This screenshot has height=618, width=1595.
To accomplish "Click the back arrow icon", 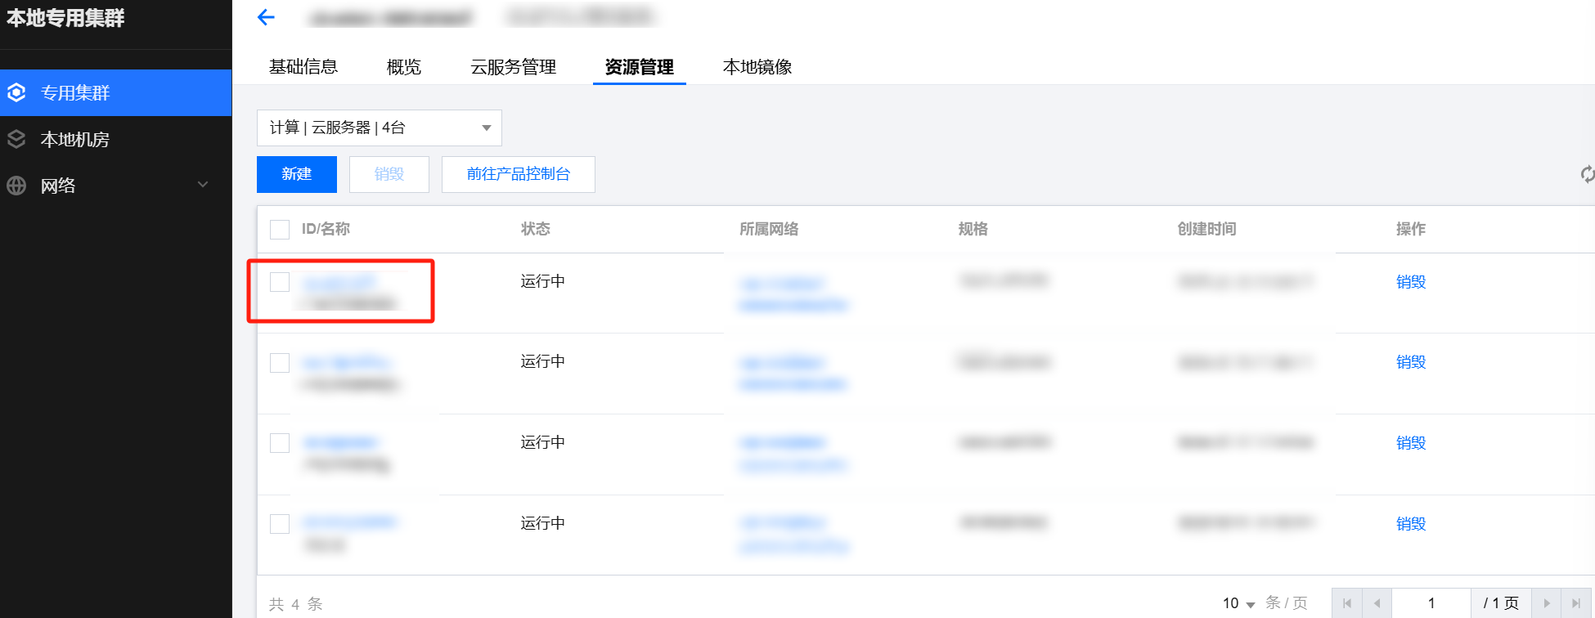I will (266, 17).
